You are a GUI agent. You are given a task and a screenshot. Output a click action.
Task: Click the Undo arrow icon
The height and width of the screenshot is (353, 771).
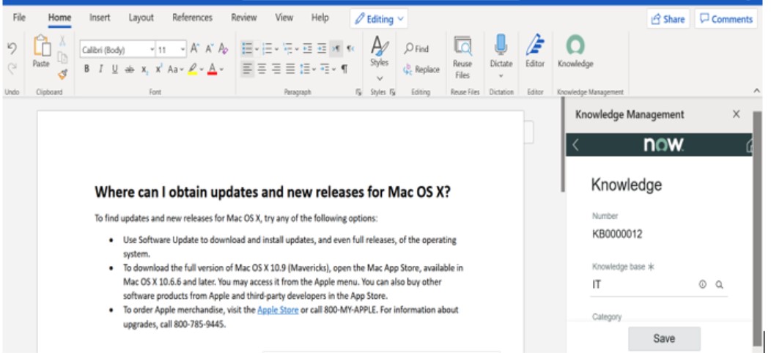[12, 48]
